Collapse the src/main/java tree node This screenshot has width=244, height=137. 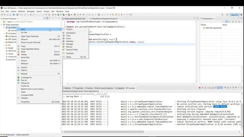[x=4, y=28]
